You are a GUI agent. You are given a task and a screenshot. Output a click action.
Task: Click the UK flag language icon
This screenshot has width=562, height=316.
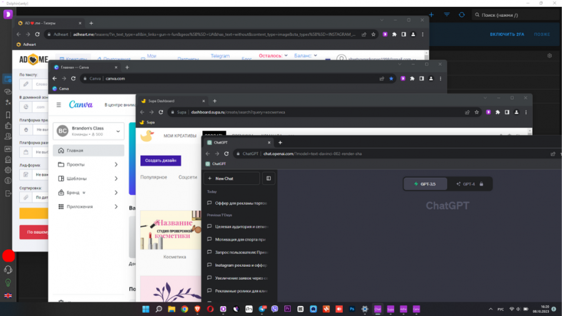[x=8, y=295]
